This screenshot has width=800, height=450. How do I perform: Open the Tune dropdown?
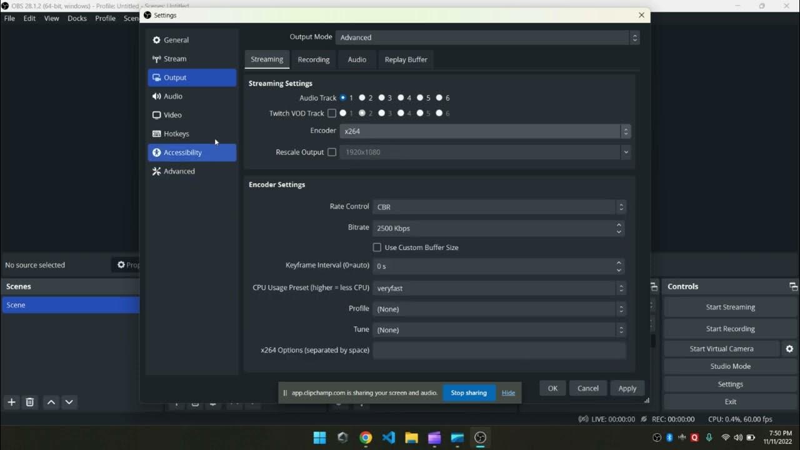(499, 329)
